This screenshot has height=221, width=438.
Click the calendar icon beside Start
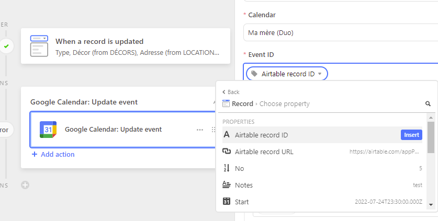pos(227,202)
